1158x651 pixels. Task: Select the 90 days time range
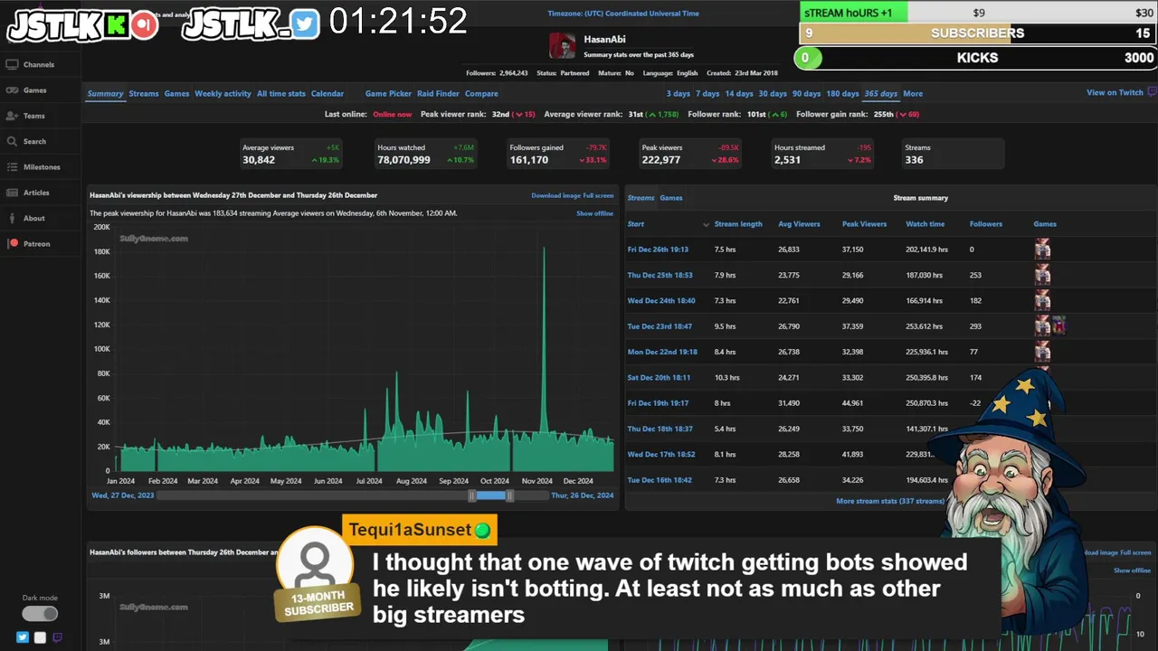[x=806, y=93]
